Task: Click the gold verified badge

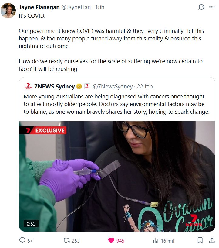Action: pyautogui.click(x=79, y=86)
